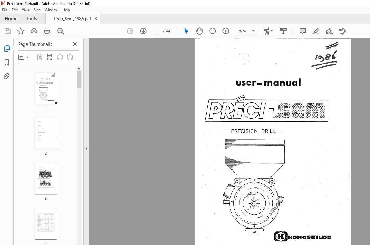The width and height of the screenshot is (370, 245).
Task: Open the thumbnails options dropdown menu
Action: tap(23, 57)
